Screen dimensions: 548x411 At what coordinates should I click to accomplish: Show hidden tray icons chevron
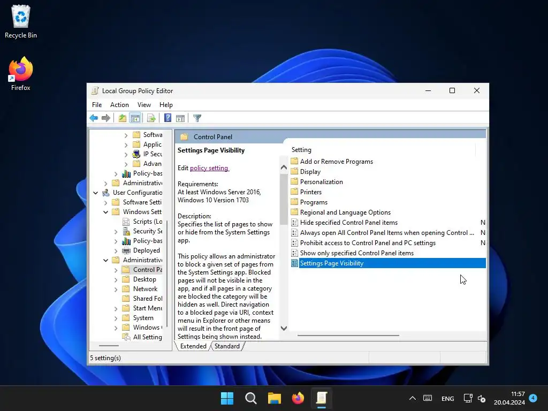413,398
